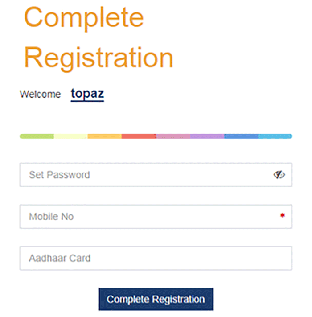
Task: Click the Set Password placeholder text
Action: pyautogui.click(x=59, y=175)
